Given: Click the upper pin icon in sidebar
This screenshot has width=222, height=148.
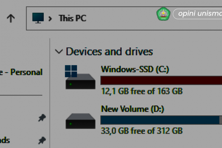Looking at the screenshot, I should pos(42,118).
